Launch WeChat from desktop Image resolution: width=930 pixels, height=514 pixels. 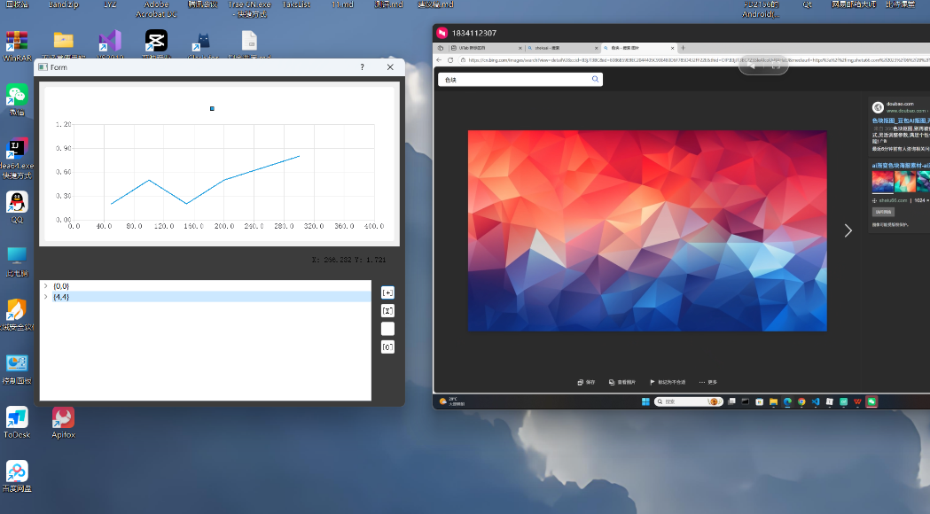(17, 99)
